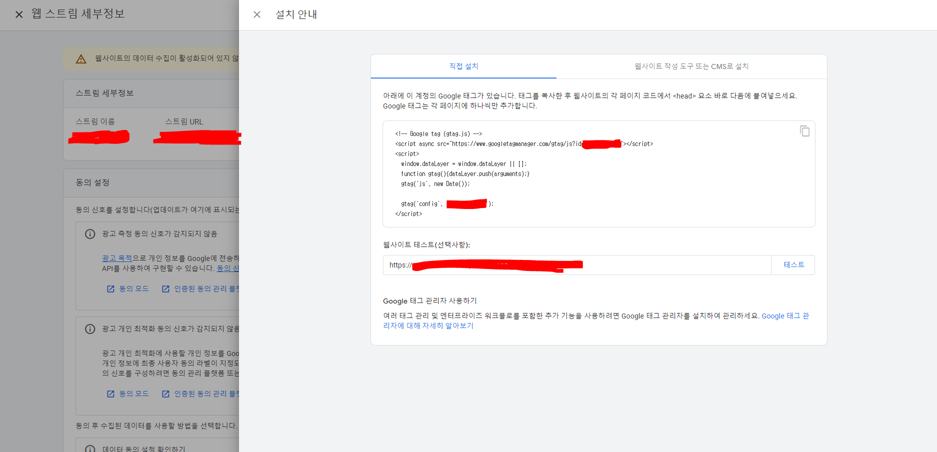The width and height of the screenshot is (937, 452).
Task: Close the 설치 안내 panel with the X
Action: 257,14
